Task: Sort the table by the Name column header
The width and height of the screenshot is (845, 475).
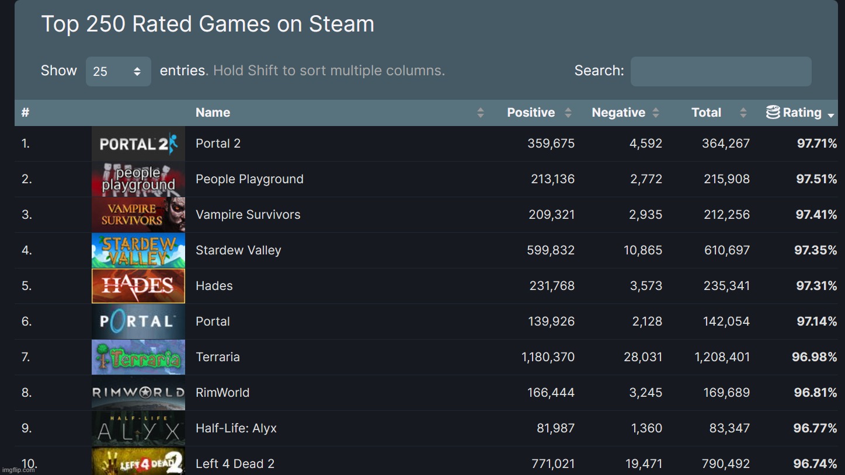Action: point(213,112)
